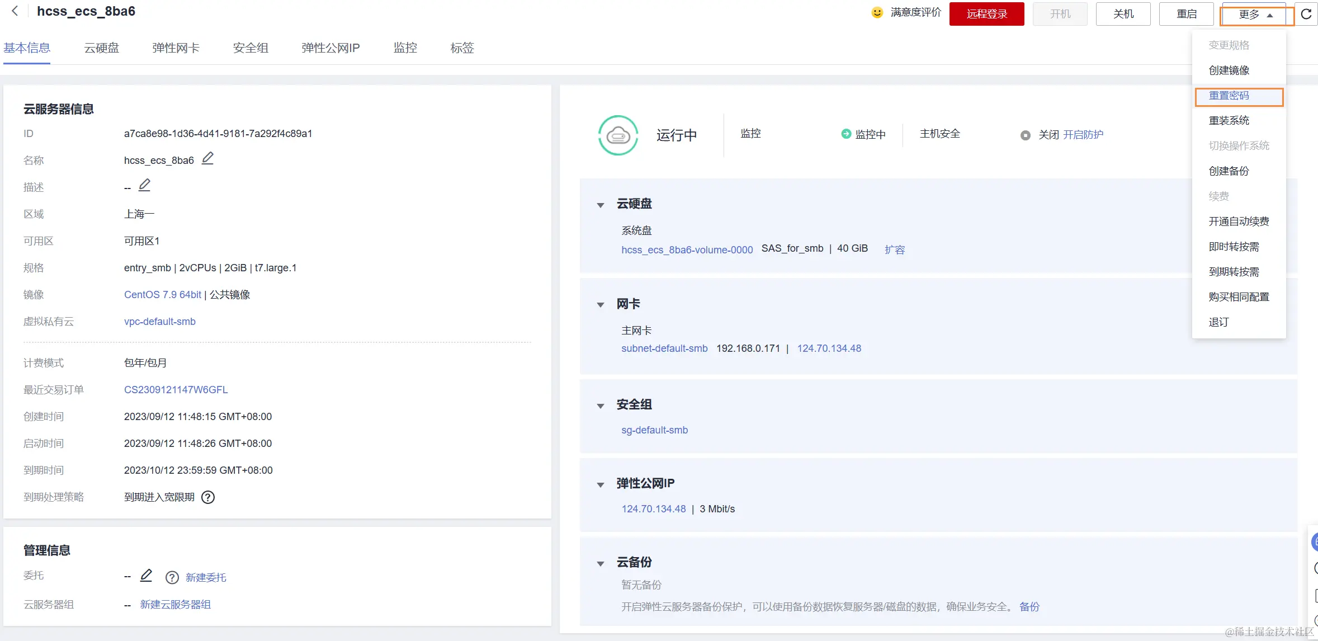Open help tooltip next to 到期处理策略

click(x=207, y=497)
